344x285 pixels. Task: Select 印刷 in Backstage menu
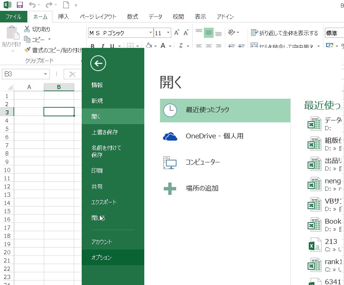(113, 171)
